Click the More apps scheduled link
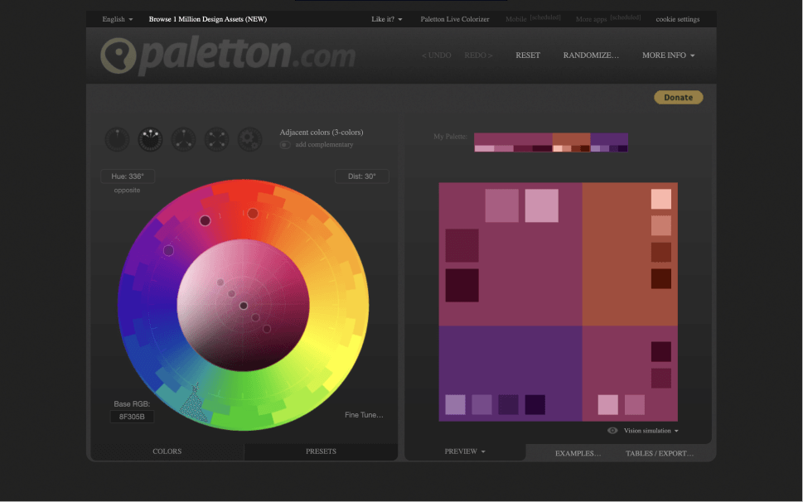This screenshot has width=803, height=502. 608,18
